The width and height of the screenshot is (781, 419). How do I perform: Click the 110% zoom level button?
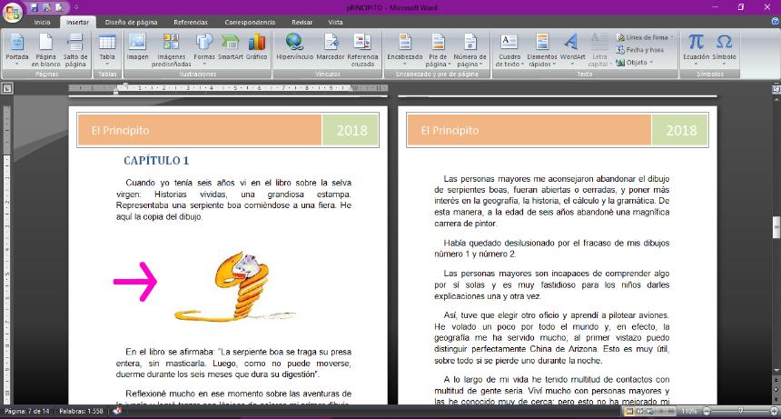pos(689,412)
